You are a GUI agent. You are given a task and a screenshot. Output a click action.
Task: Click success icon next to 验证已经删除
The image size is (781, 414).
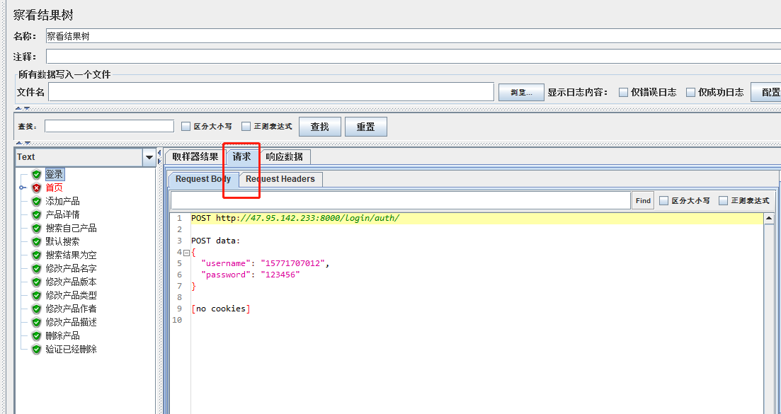point(36,350)
